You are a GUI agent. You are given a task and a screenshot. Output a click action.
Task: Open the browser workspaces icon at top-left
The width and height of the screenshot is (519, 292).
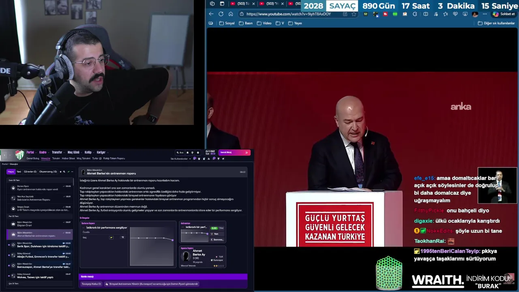212,4
